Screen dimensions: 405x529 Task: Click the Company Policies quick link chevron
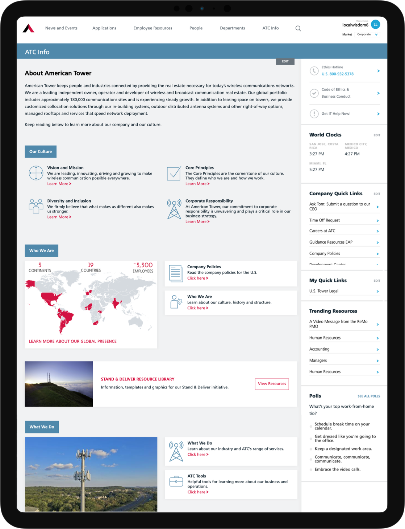pyautogui.click(x=377, y=254)
